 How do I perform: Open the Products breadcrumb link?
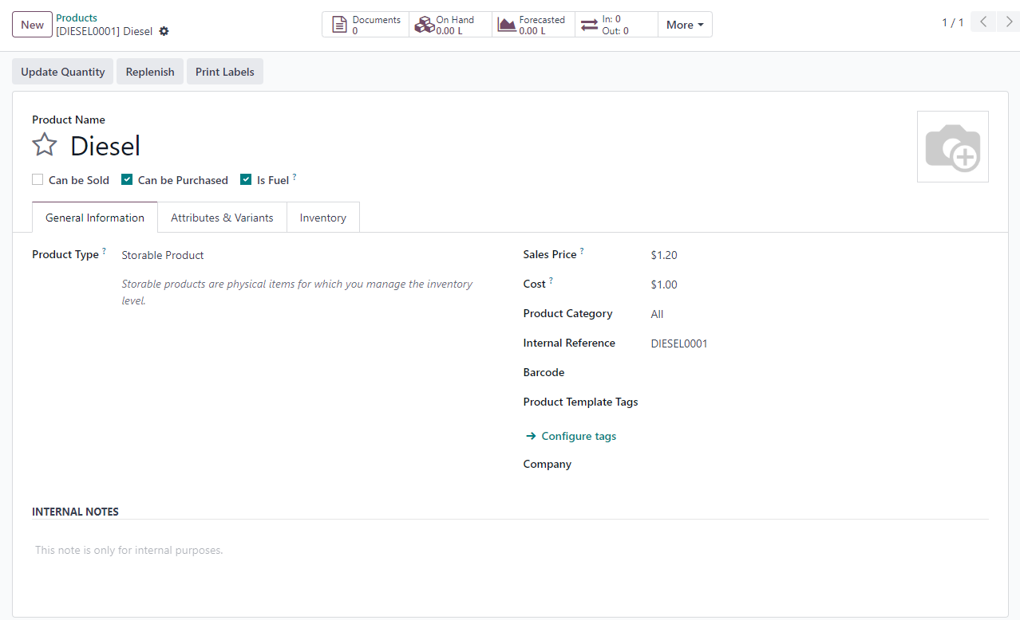click(x=77, y=18)
